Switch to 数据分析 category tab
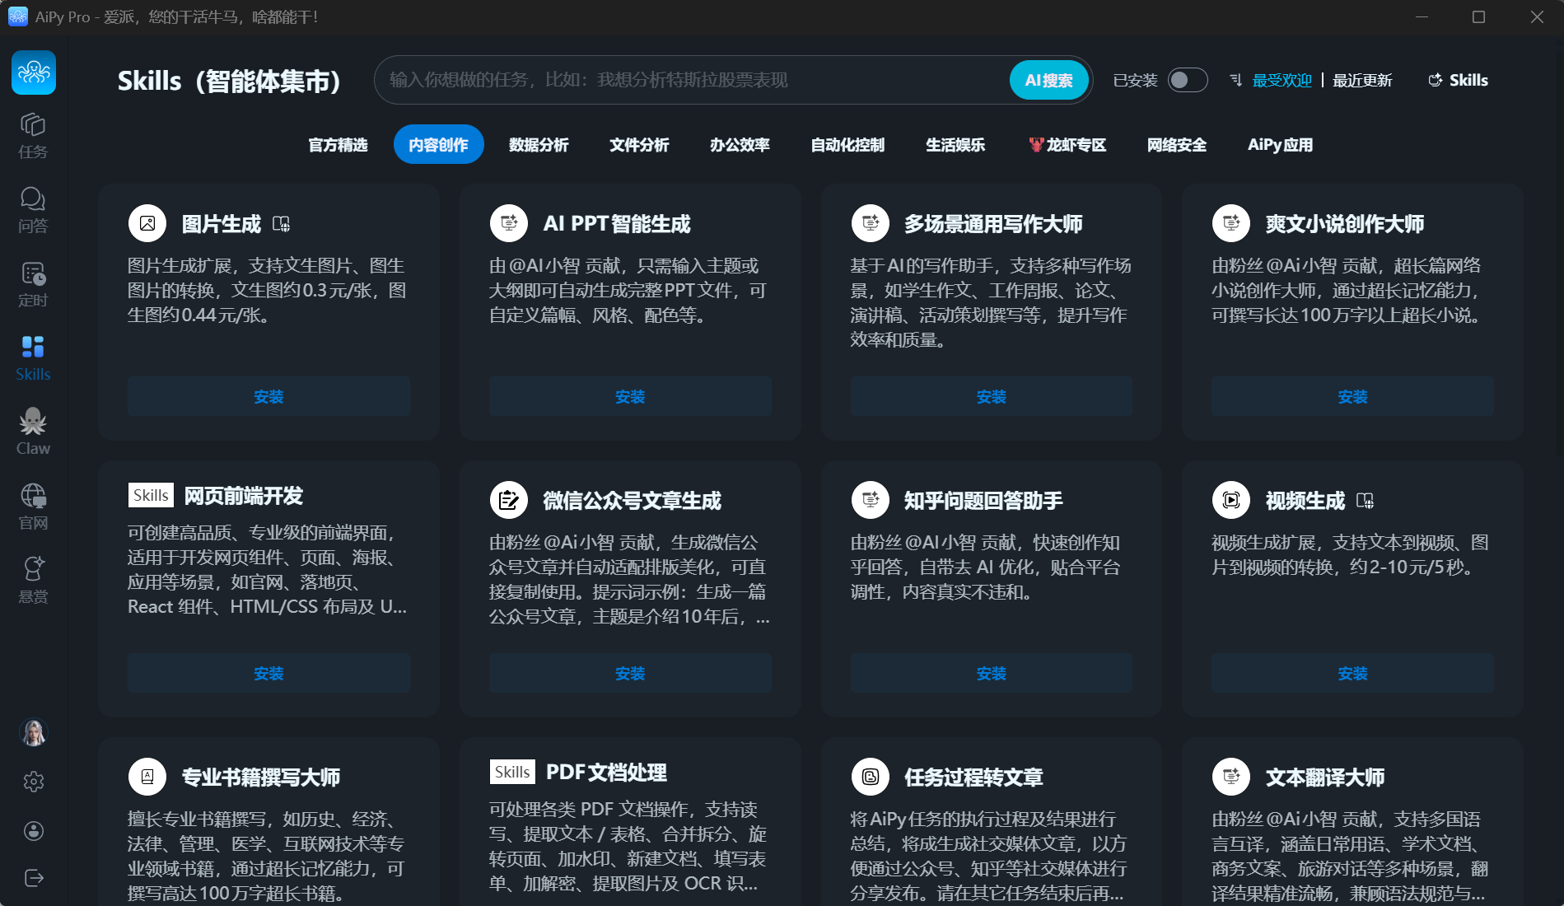Image resolution: width=1564 pixels, height=906 pixels. [x=539, y=145]
